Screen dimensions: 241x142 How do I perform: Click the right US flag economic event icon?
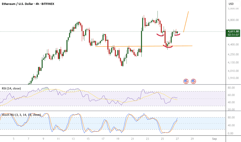pos(193,81)
